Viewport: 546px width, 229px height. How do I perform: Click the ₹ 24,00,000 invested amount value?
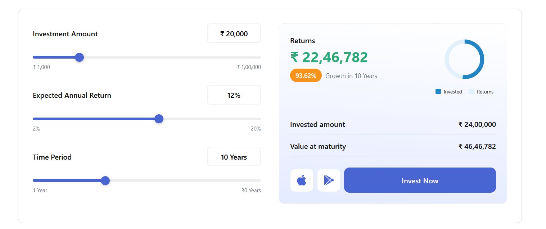tap(477, 124)
